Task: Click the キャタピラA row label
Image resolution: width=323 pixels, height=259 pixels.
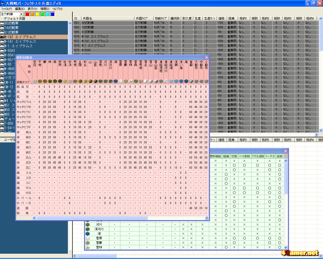Action: [x=24, y=102]
